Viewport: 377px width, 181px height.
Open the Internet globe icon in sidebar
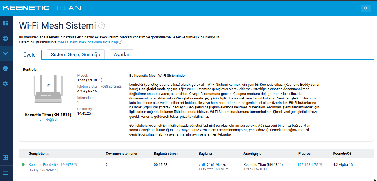coord(5,38)
